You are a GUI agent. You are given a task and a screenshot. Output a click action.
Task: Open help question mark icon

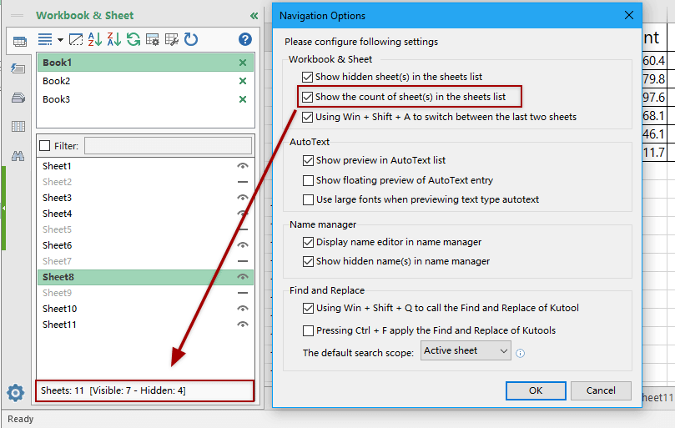245,39
